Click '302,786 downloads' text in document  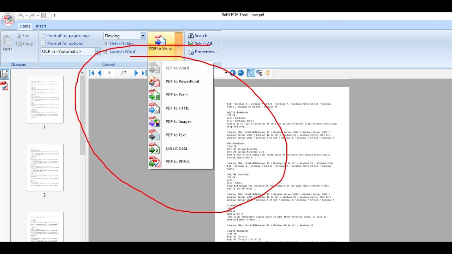tap(238, 175)
